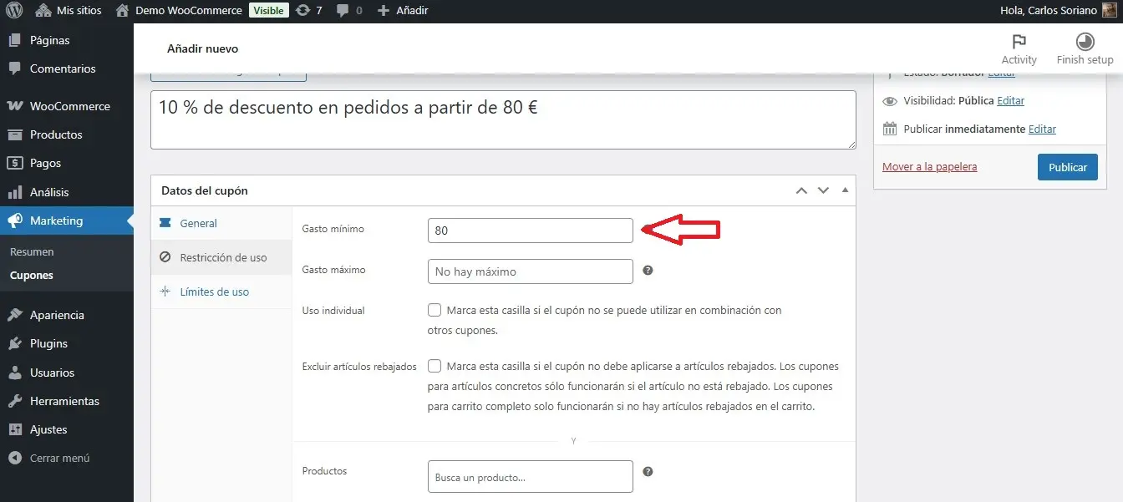Screen dimensions: 1123x502
Task: Open the WooCommerce menu in the sidebar
Action: pyautogui.click(x=69, y=106)
